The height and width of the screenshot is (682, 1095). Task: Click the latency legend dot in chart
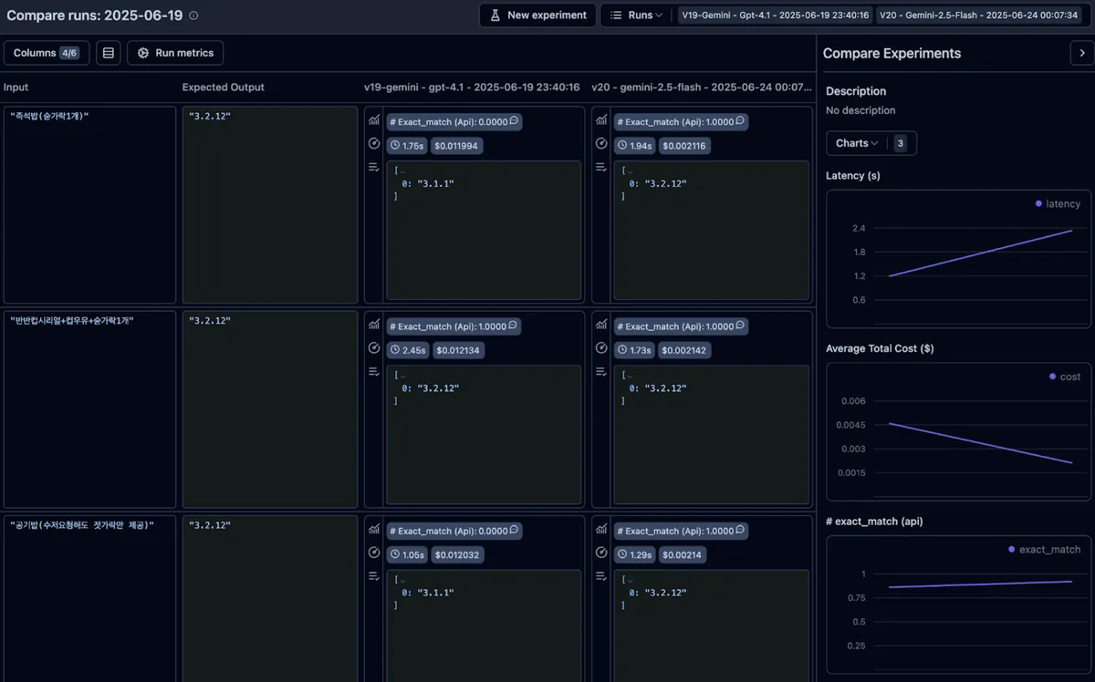pyautogui.click(x=1038, y=204)
